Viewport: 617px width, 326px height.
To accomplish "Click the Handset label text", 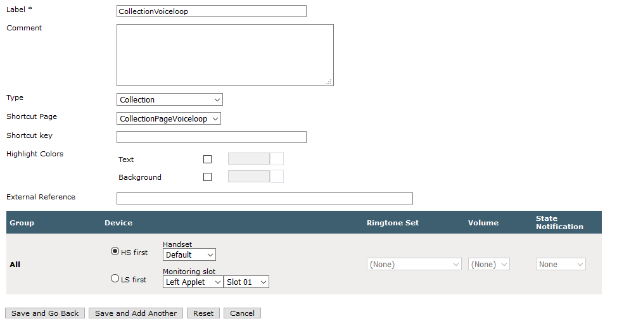I will pyautogui.click(x=177, y=244).
